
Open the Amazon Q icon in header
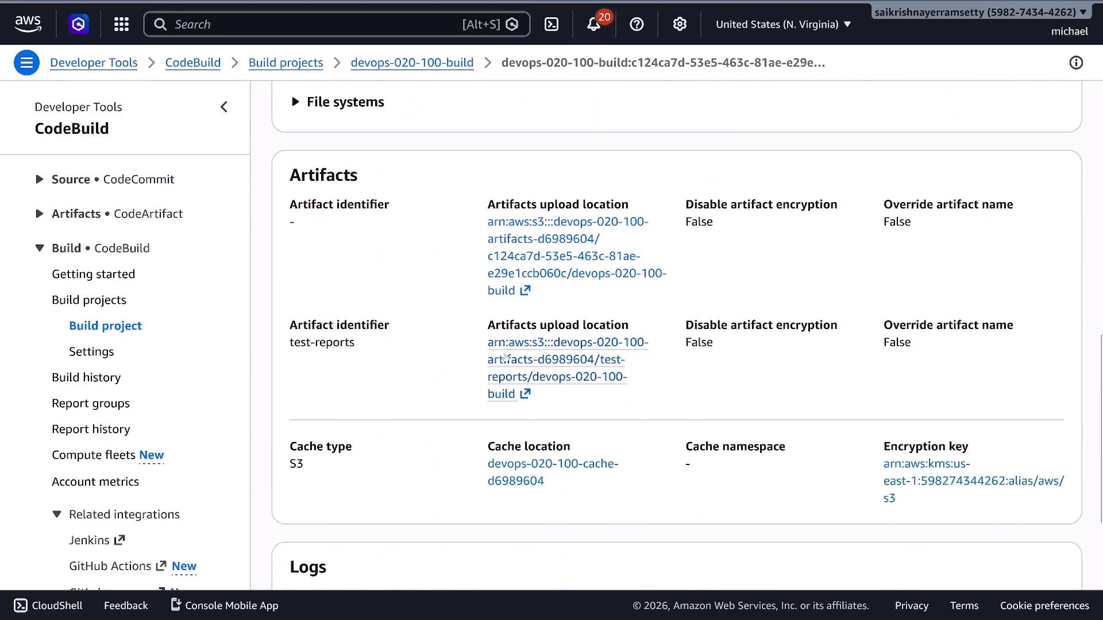[79, 24]
